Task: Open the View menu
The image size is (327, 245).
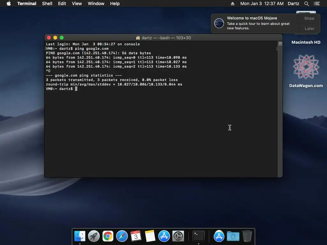Action: (77, 4)
